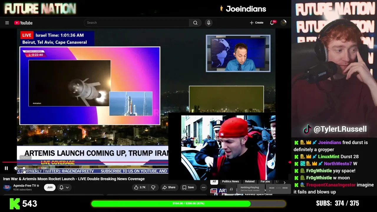377x212 pixels.
Task: Save the video to a playlist
Action: 188,187
